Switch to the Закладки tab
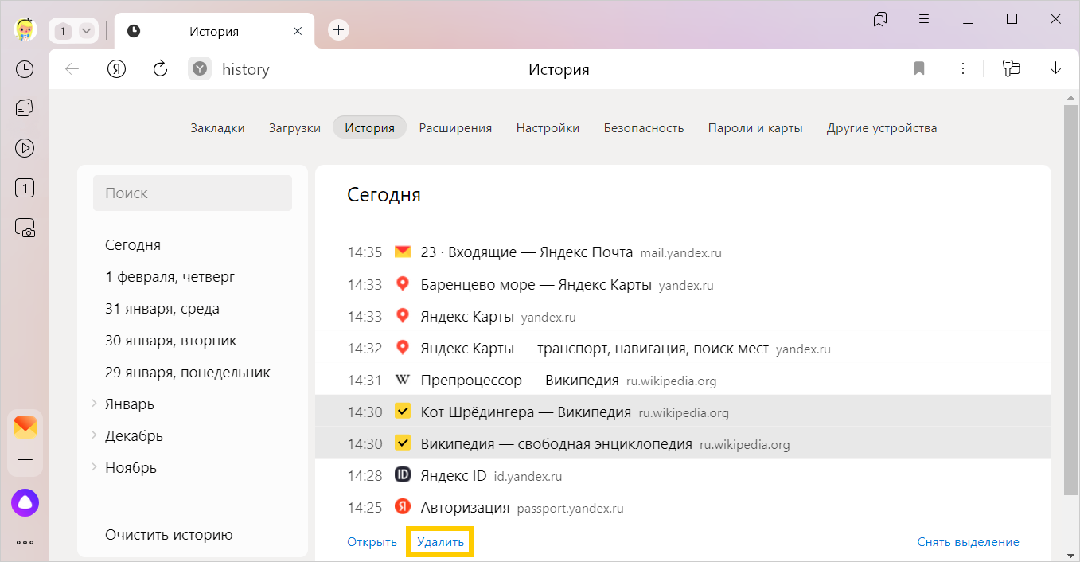This screenshot has height=562, width=1080. [217, 127]
